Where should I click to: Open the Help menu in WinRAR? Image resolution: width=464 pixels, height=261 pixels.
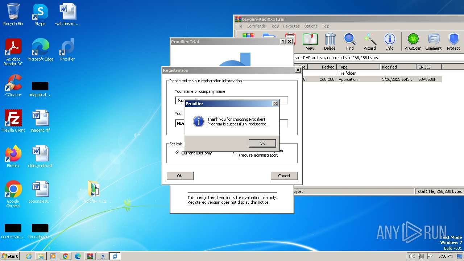pos(326,26)
